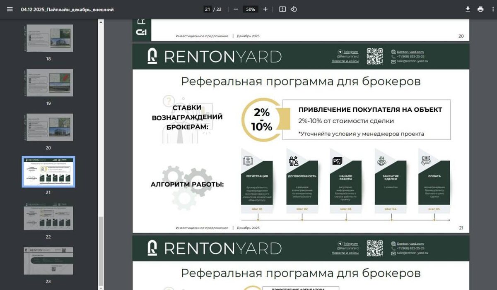Click the RentonYard logo on page 22
497x290 pixels.
215,248
